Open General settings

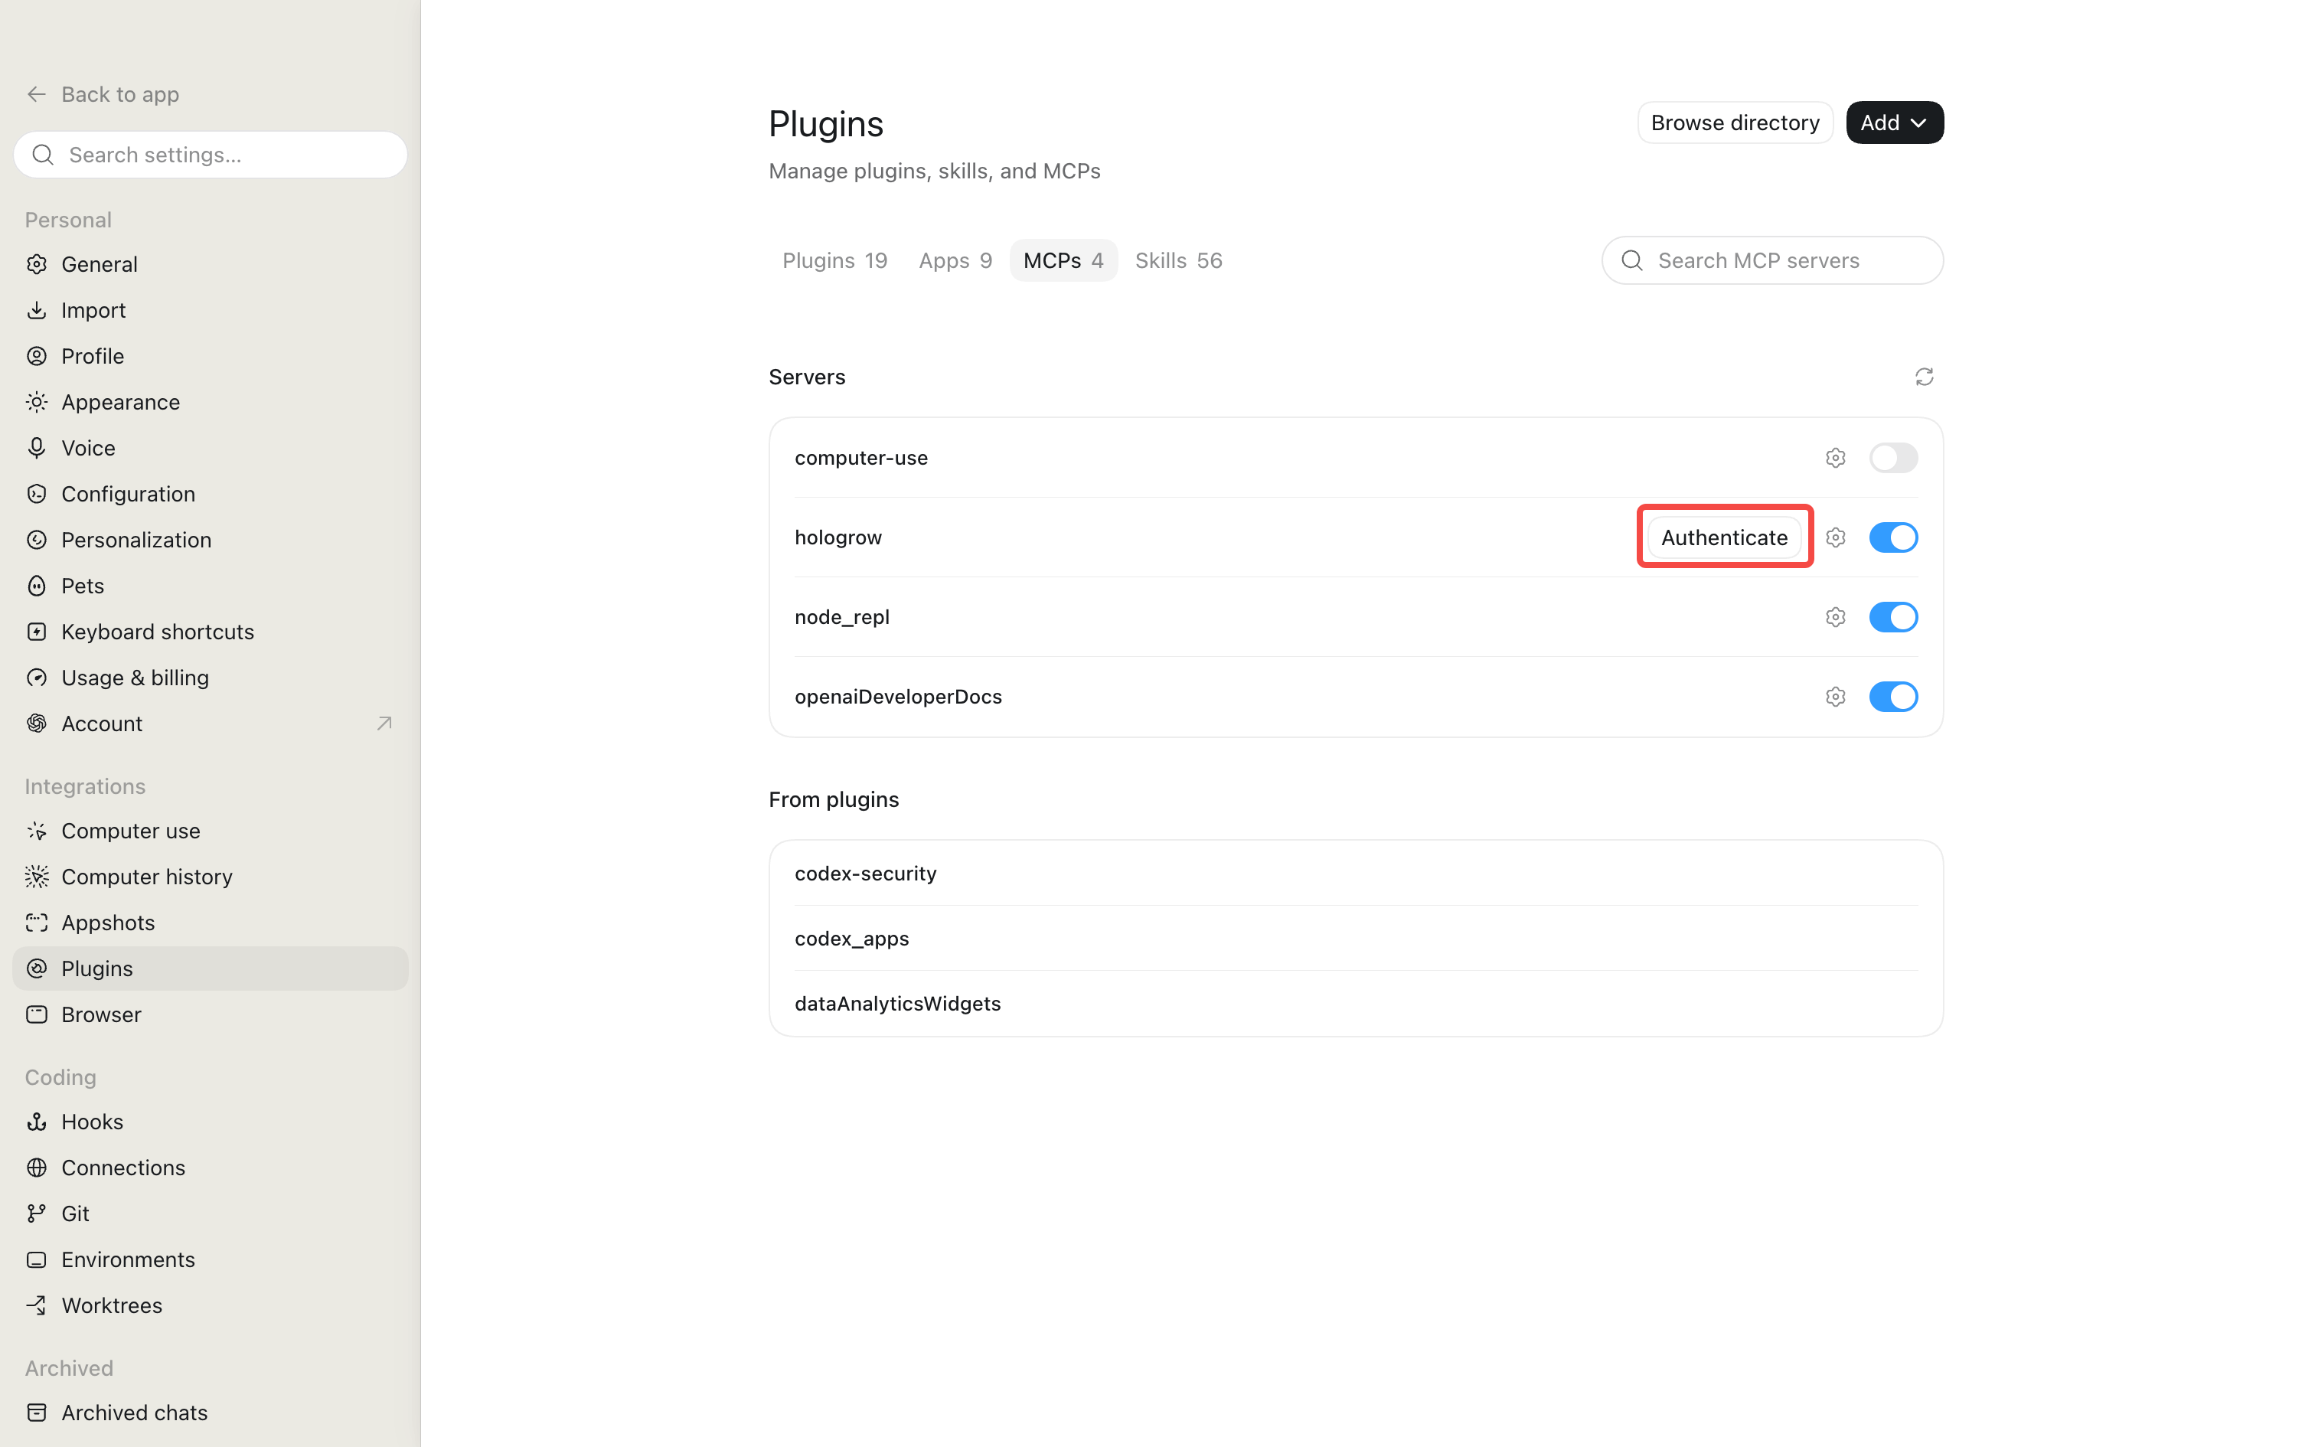pyautogui.click(x=211, y=264)
